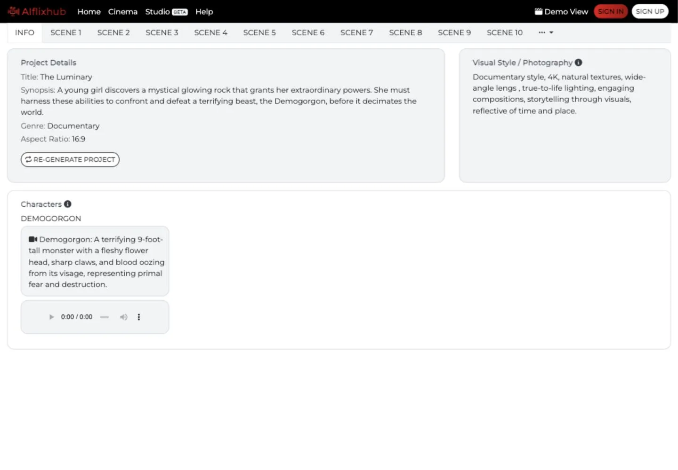The image size is (678, 470).
Task: Click the Genre: Documentary text
Action: coord(60,126)
